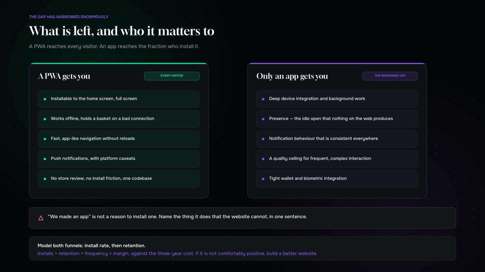Image resolution: width=485 pixels, height=272 pixels.
Task: Click the green bullet beside Works offline
Action: click(x=45, y=119)
